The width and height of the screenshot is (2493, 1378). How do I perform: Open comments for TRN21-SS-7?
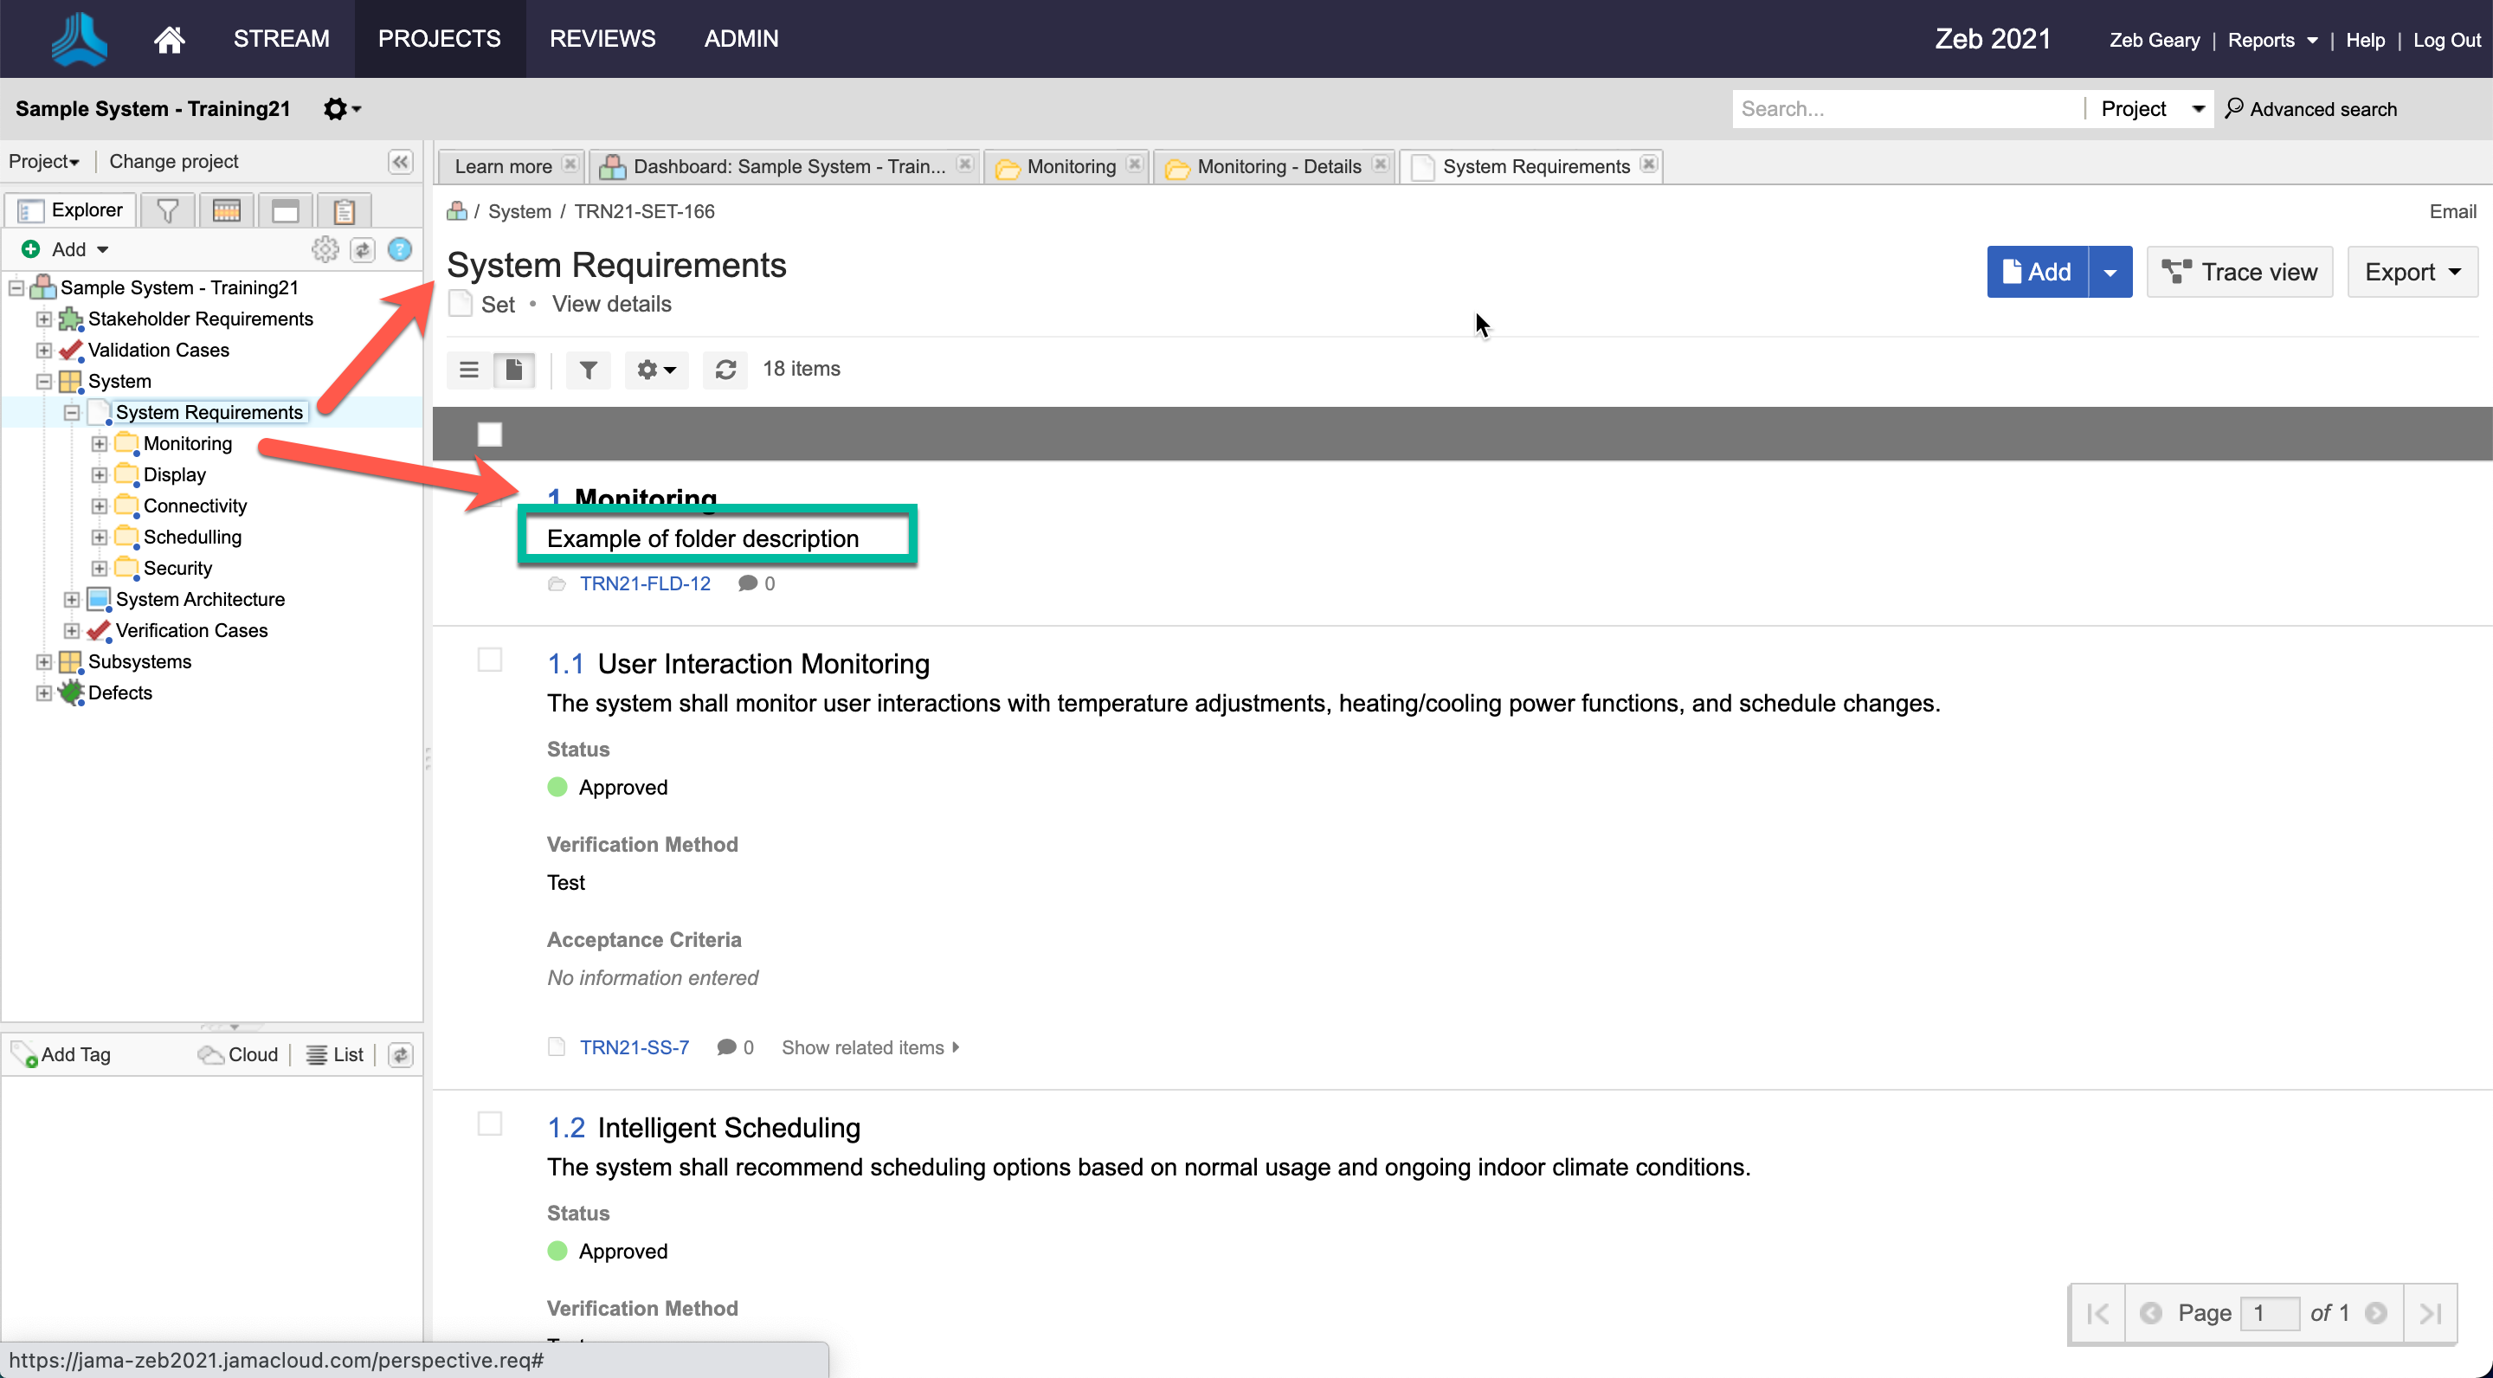click(x=736, y=1048)
